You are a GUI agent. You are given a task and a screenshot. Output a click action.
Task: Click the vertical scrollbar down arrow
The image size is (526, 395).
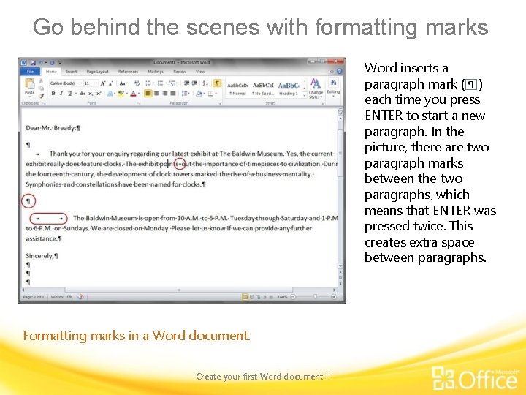point(340,266)
